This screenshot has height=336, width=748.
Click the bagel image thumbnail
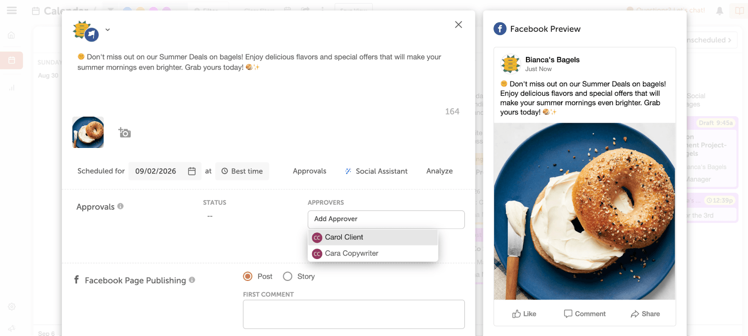click(88, 133)
